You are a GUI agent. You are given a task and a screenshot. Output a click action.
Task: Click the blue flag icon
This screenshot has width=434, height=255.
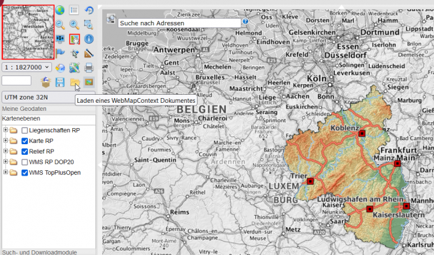click(x=60, y=53)
